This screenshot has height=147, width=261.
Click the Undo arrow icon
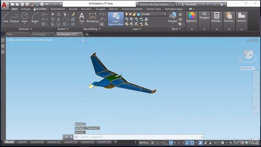(x=47, y=4)
